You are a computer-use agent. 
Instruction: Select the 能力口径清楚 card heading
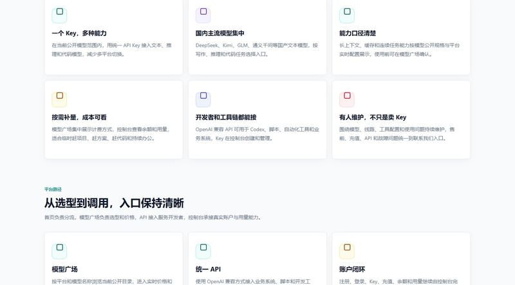pyautogui.click(x=357, y=33)
